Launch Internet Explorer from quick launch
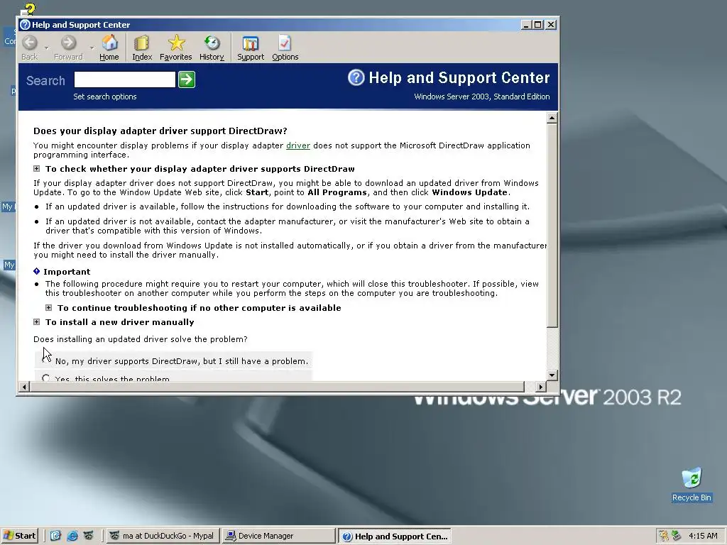Image resolution: width=727 pixels, height=545 pixels. point(72,536)
